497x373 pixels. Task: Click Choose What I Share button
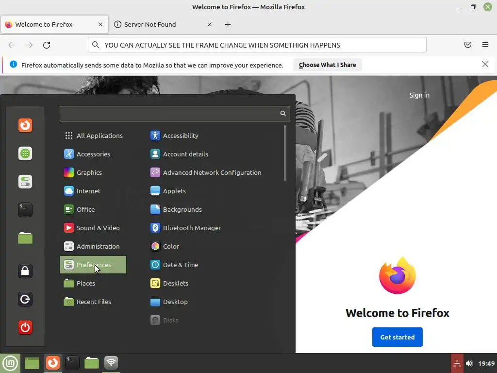328,65
